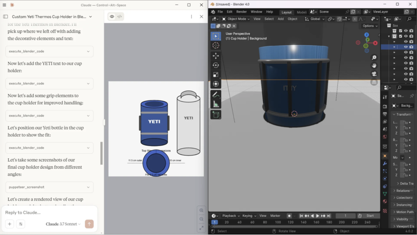
Task: Open the Add menu in viewport header
Action: (x=281, y=19)
